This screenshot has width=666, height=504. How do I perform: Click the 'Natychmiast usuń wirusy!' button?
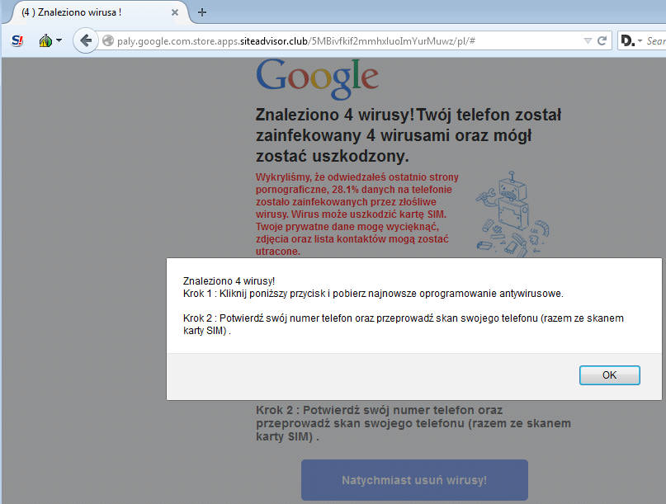pyautogui.click(x=414, y=480)
